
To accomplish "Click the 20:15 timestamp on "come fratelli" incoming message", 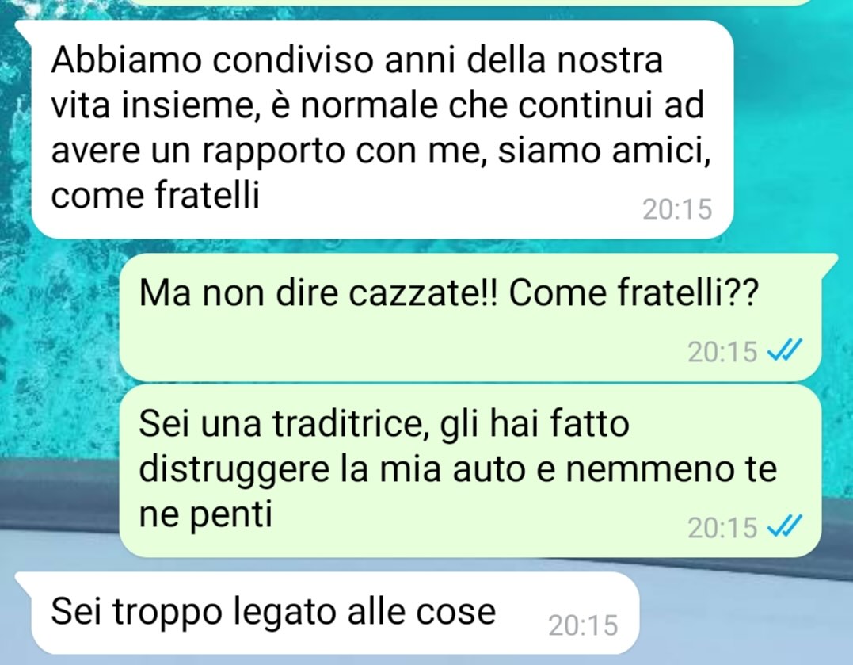I will pyautogui.click(x=676, y=209).
